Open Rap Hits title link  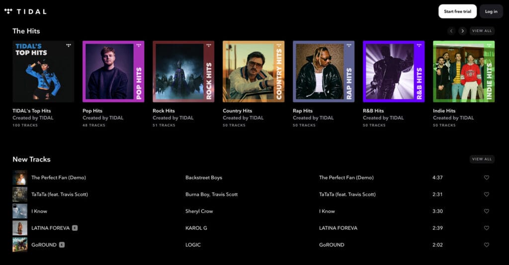pos(303,111)
